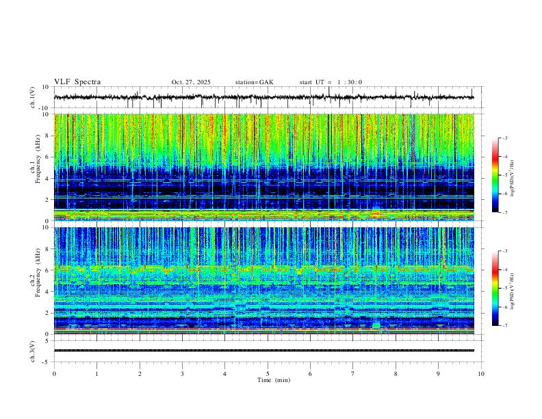
Task: Click the "-3" tick on upper color bar
Action: (x=505, y=138)
